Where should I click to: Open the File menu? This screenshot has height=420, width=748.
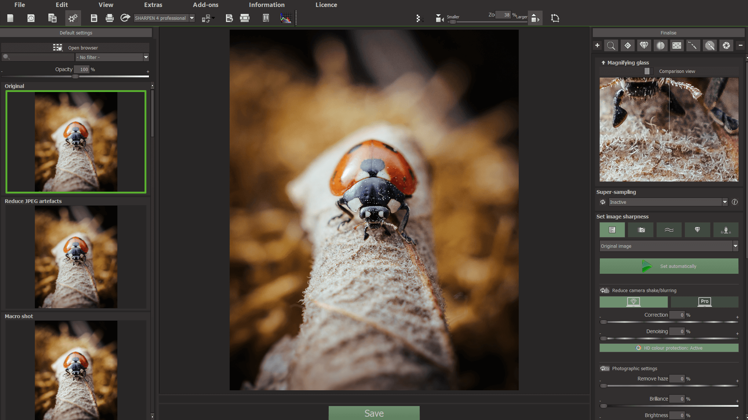click(x=19, y=5)
